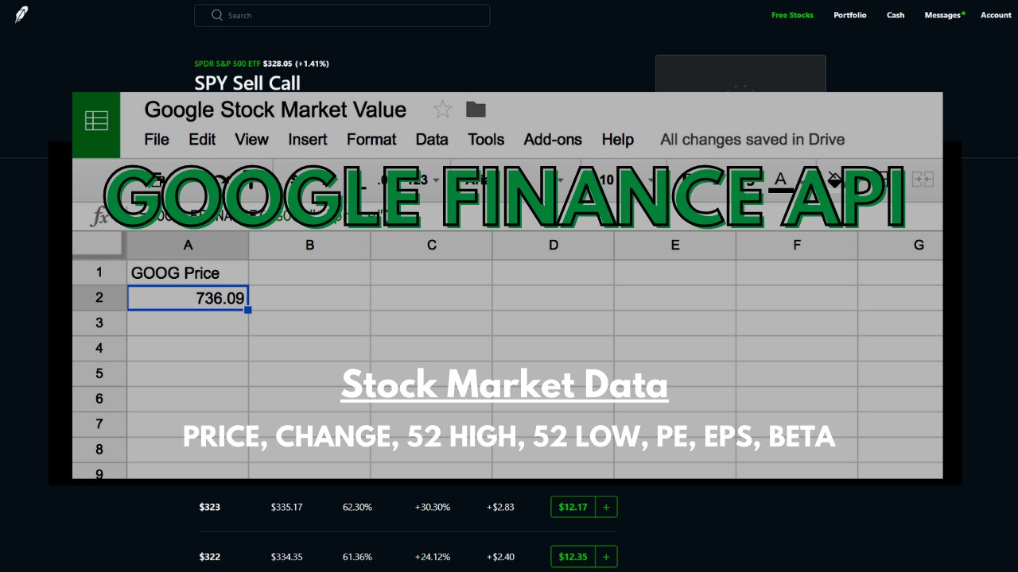Select column C header

click(x=431, y=245)
